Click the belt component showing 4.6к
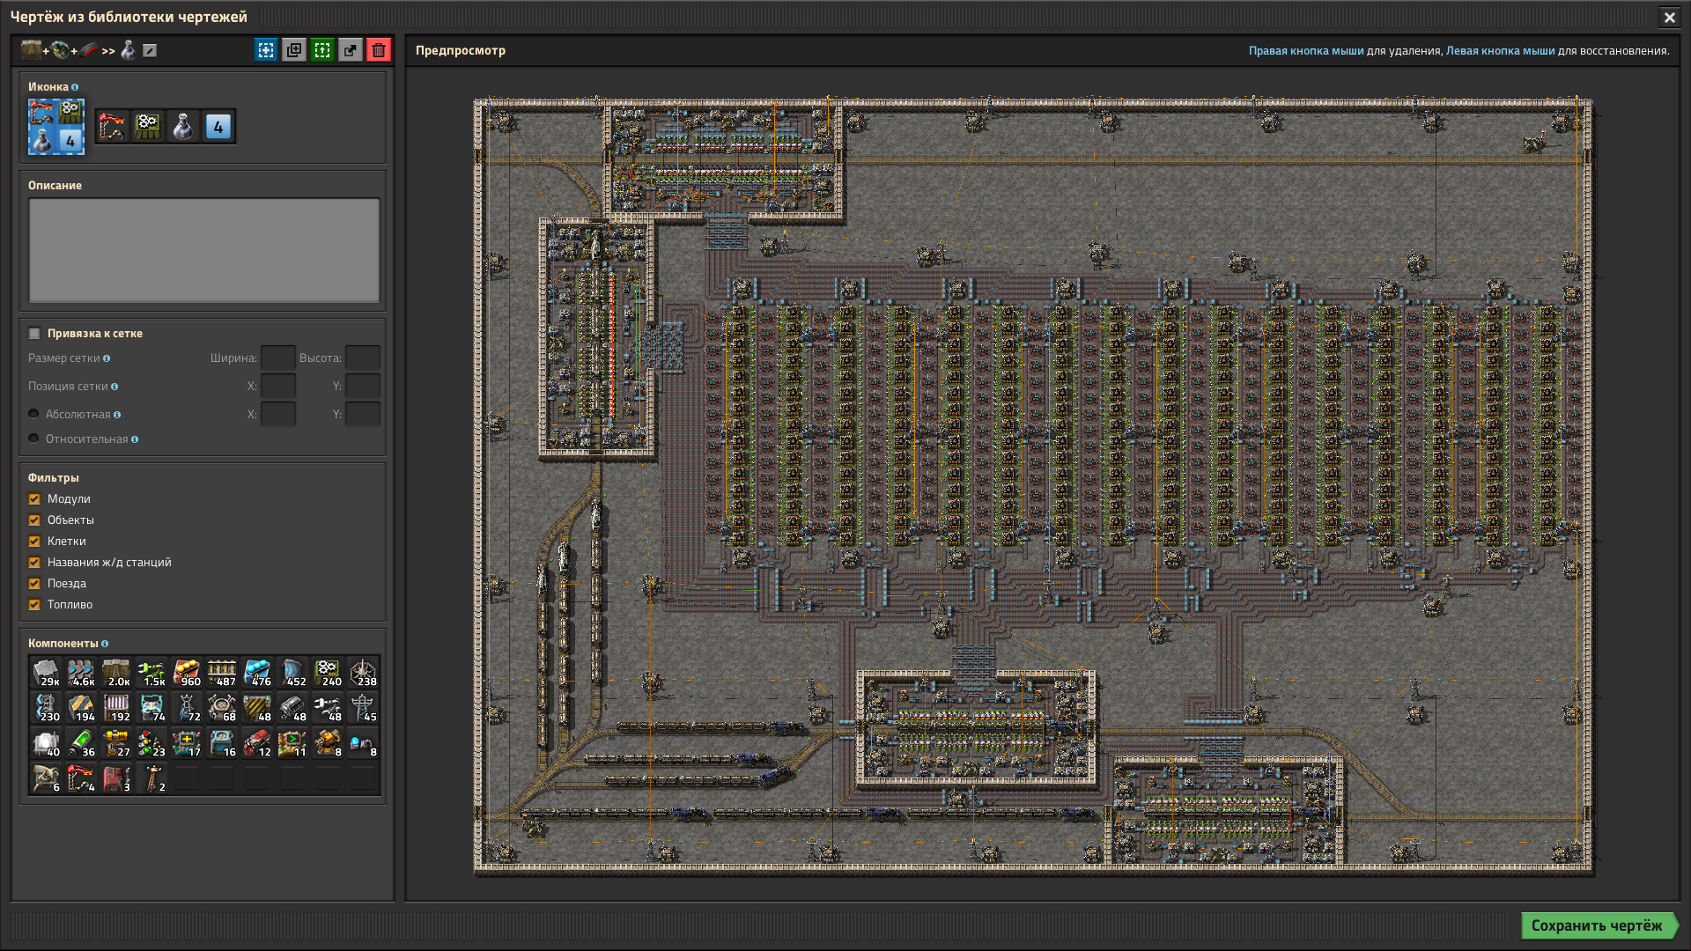 tap(81, 673)
